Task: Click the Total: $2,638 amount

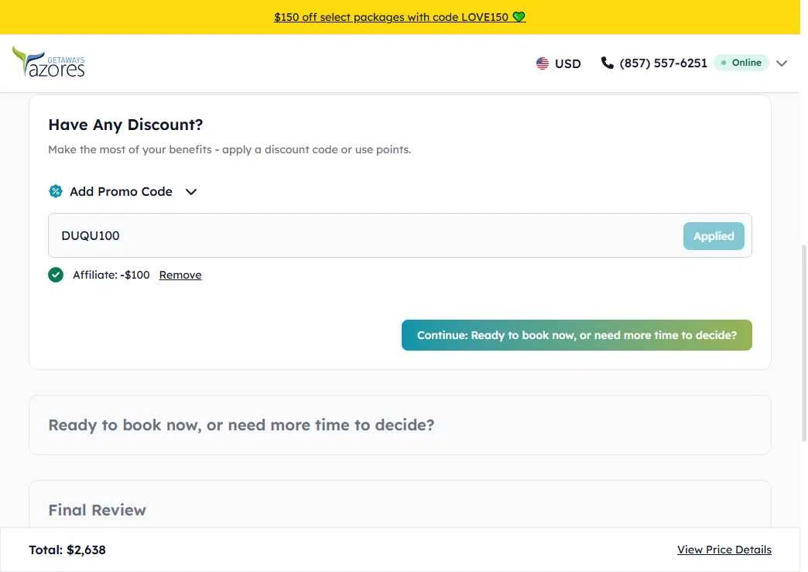Action: click(67, 550)
